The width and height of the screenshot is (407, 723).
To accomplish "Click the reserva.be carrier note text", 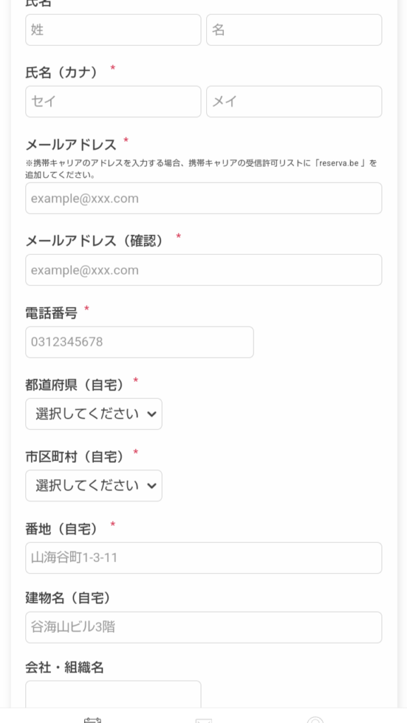I will click(201, 169).
